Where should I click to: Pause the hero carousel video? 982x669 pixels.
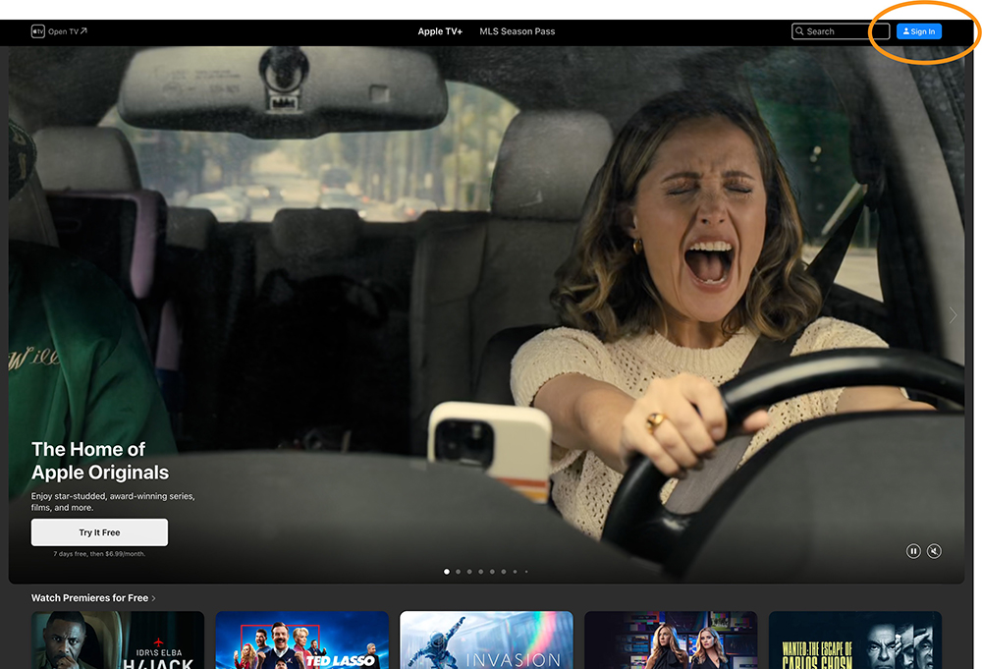click(x=913, y=551)
